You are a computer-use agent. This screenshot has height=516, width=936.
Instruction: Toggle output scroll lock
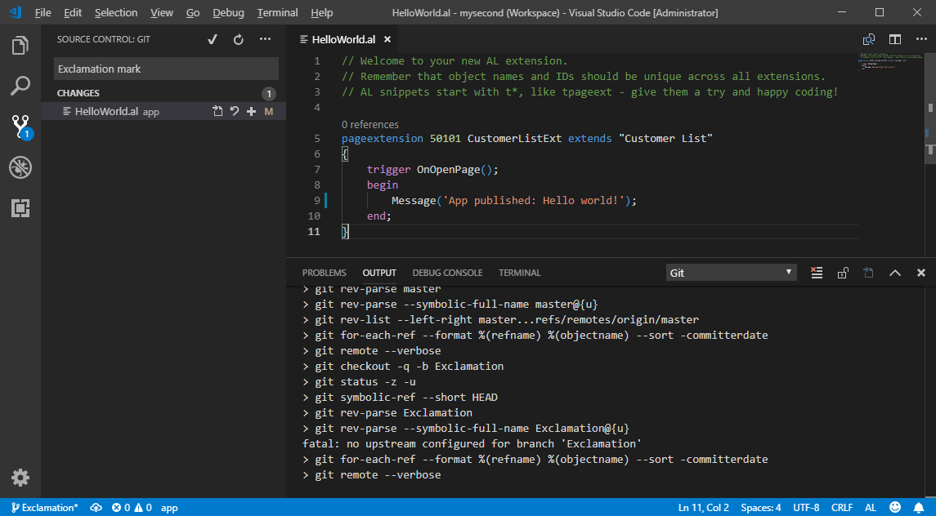(x=842, y=273)
